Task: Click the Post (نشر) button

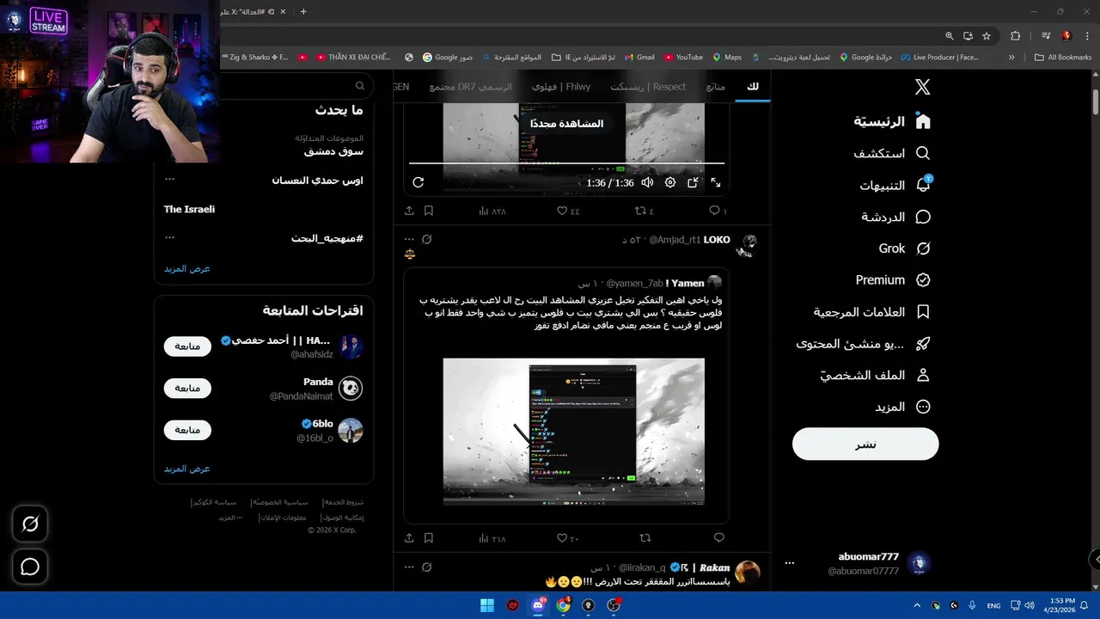Action: point(865,444)
